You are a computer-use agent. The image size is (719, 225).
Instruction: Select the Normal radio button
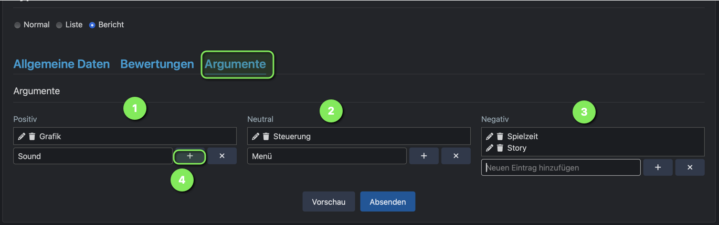pos(18,25)
